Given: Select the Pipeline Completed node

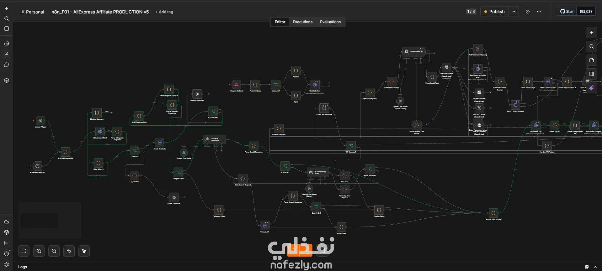Looking at the screenshot, I should coord(370,92).
